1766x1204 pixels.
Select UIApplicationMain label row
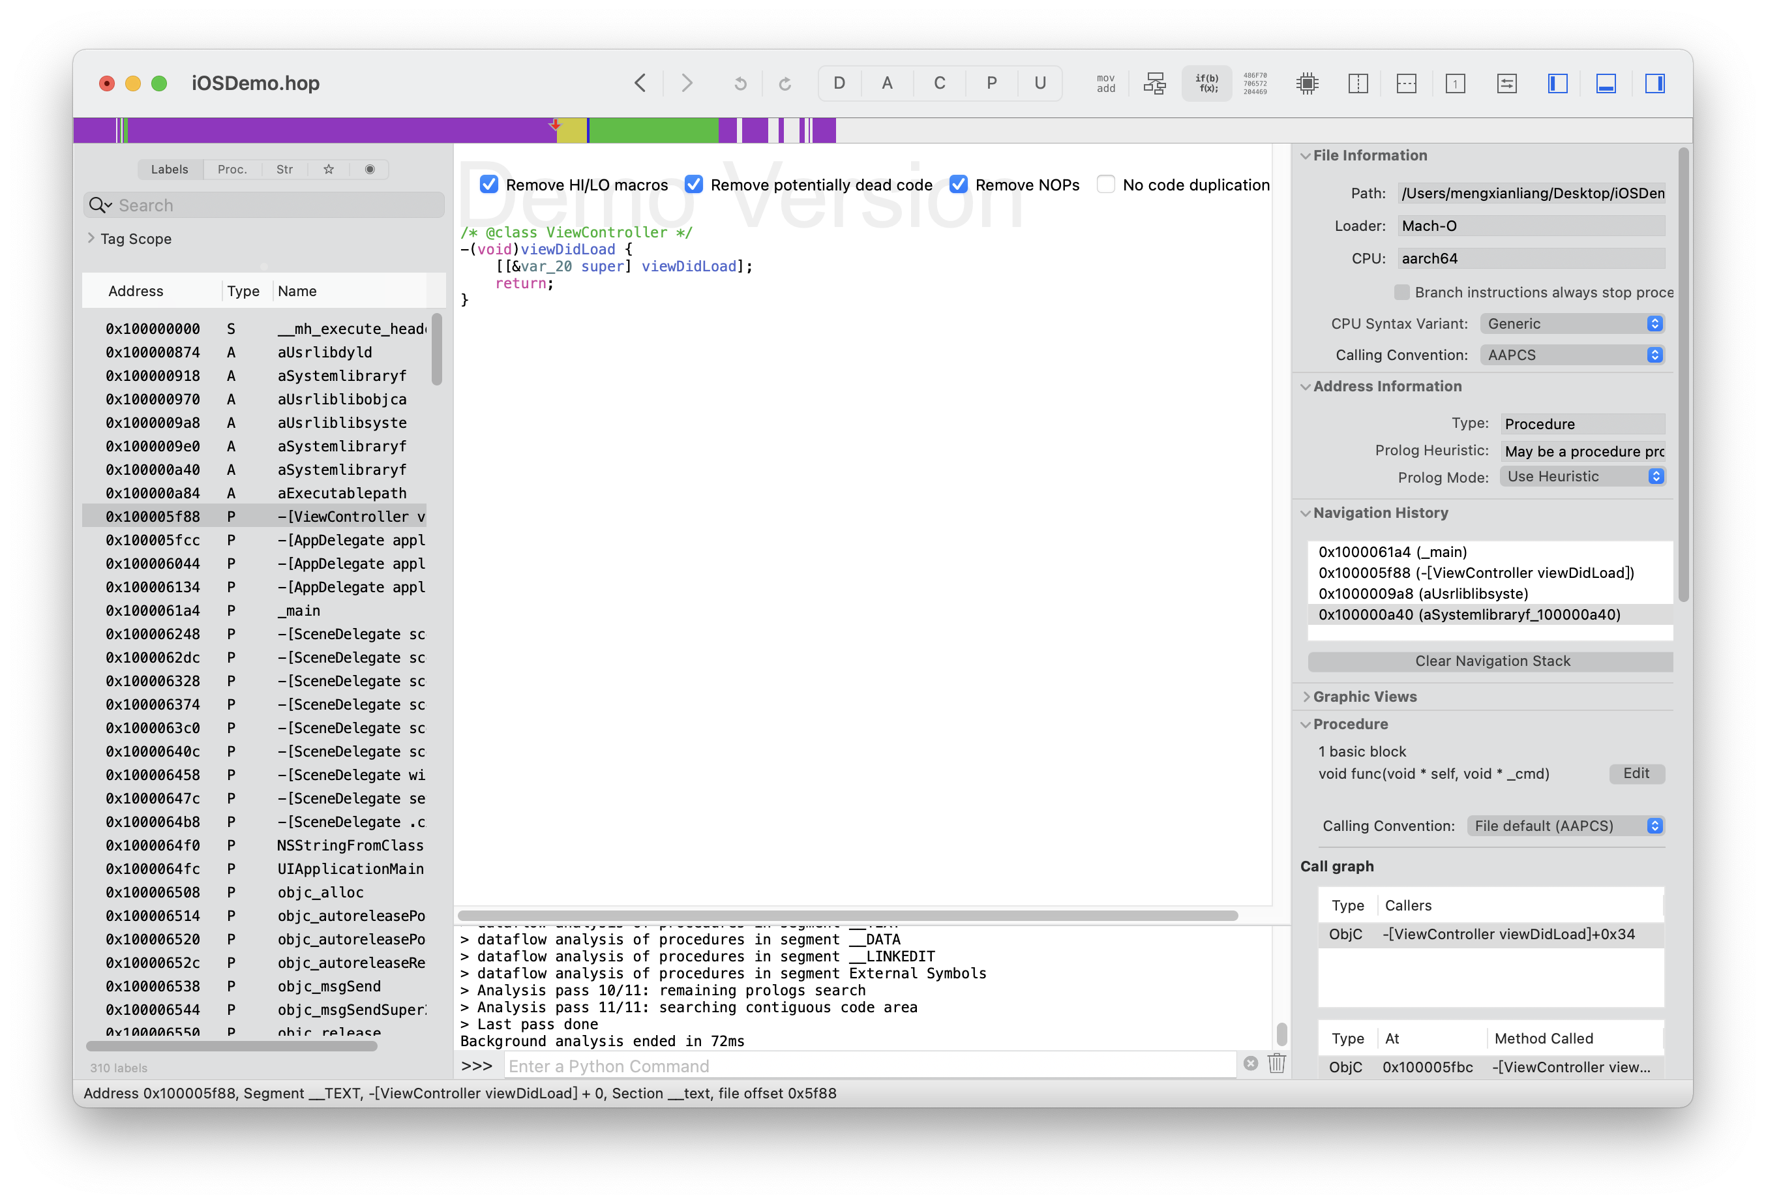tap(254, 869)
